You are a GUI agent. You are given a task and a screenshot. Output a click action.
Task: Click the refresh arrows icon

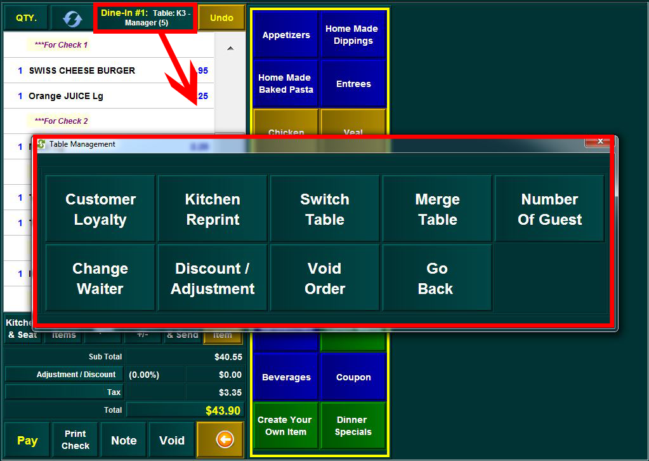pyautogui.click(x=72, y=18)
